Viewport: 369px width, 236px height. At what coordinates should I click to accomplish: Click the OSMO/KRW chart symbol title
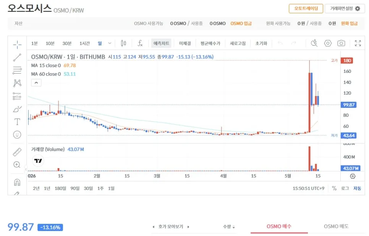pyautogui.click(x=68, y=57)
